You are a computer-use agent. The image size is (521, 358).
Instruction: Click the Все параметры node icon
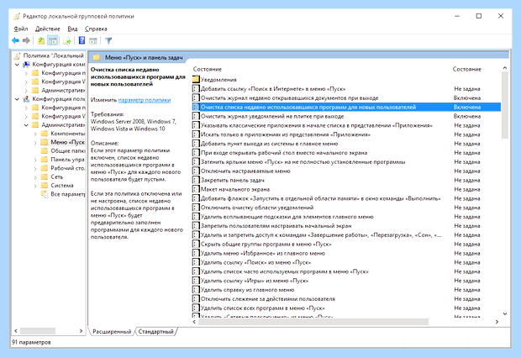pyautogui.click(x=45, y=194)
